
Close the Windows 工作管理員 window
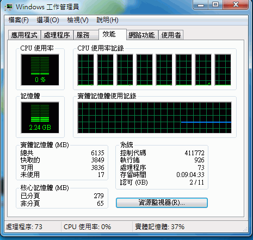coord(236,5)
